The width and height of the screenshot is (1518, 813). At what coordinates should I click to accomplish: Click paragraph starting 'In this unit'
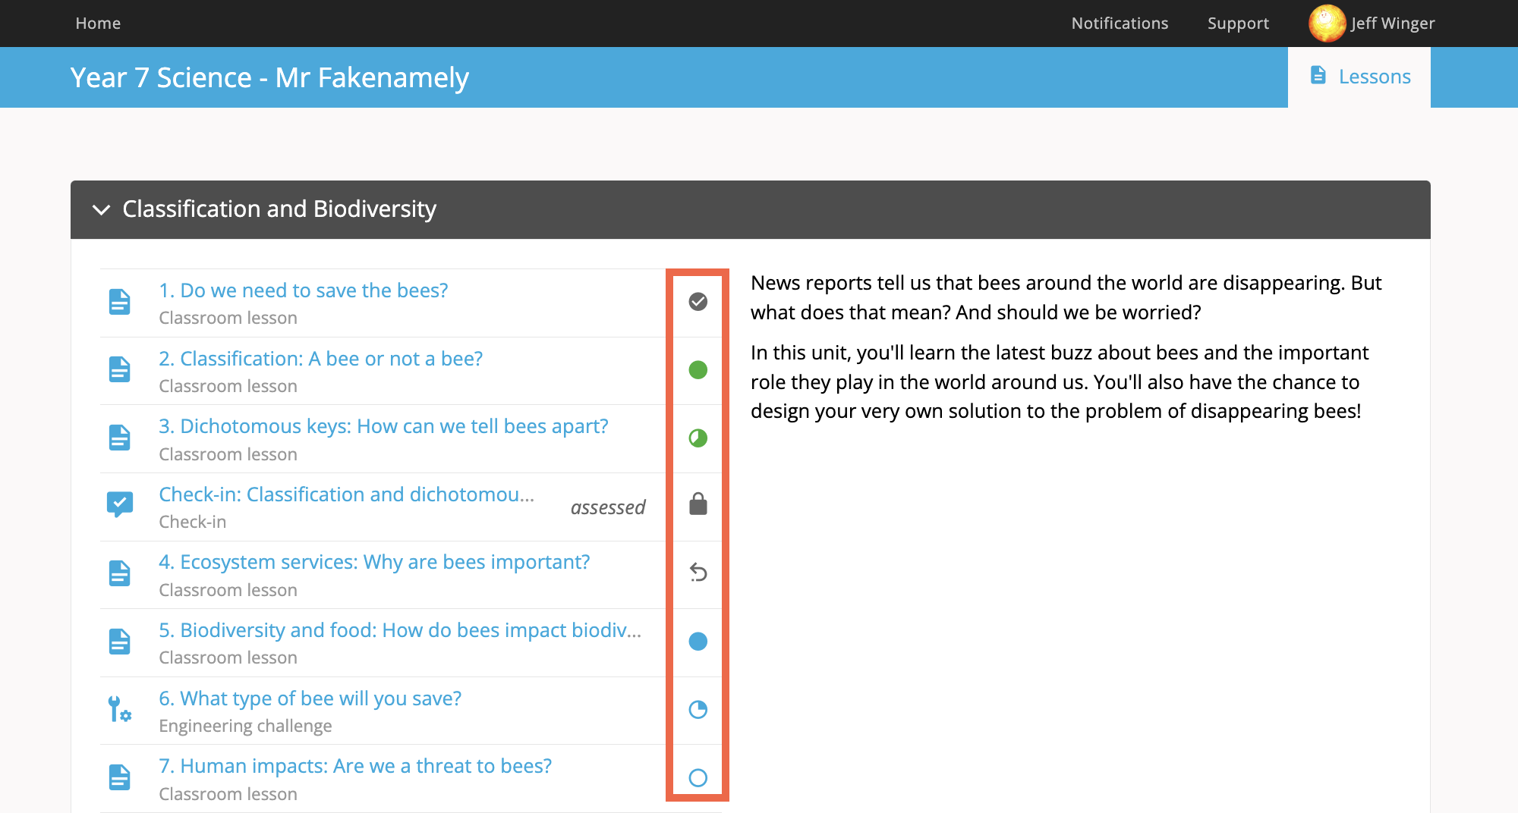(1060, 381)
